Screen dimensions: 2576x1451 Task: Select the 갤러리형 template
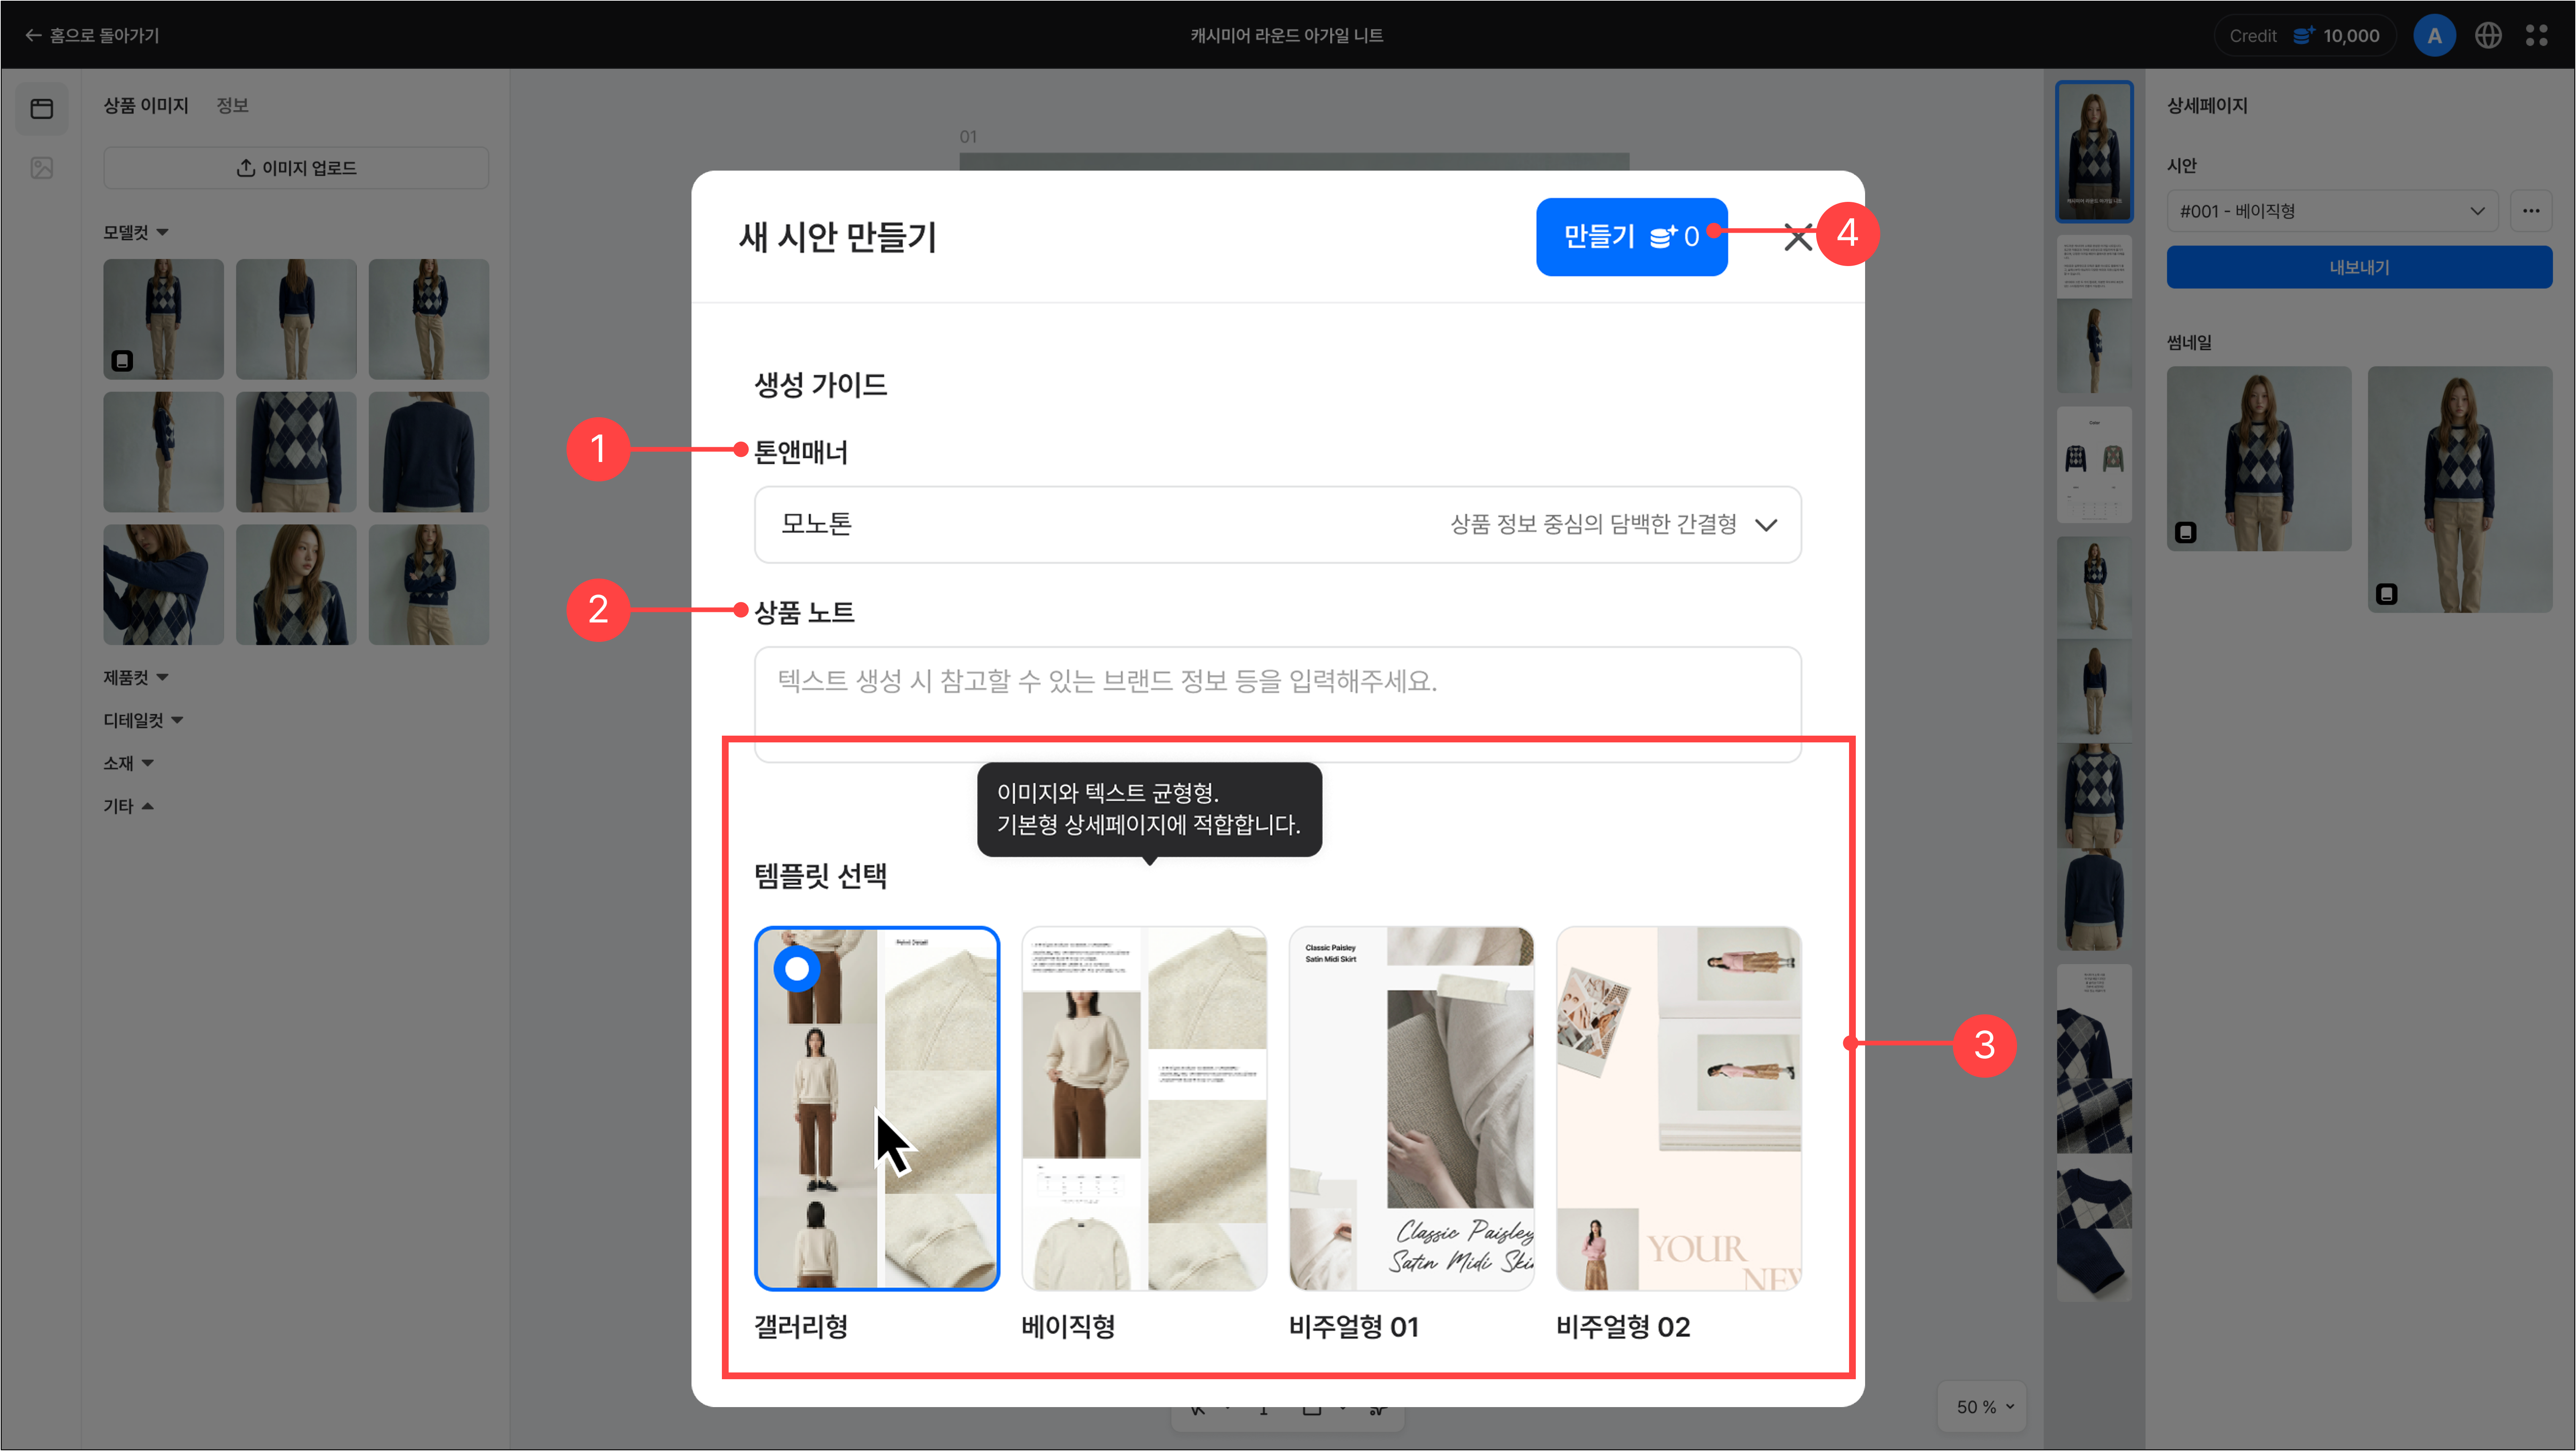pyautogui.click(x=876, y=1108)
